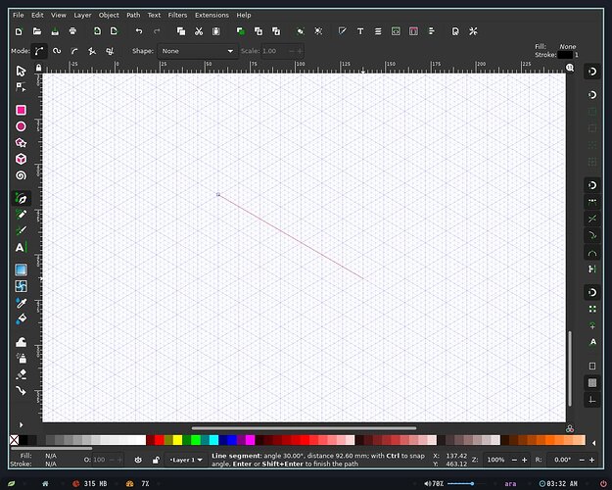Expand more tools arrow in toolbox
This screenshot has width=612, height=490.
22,424
